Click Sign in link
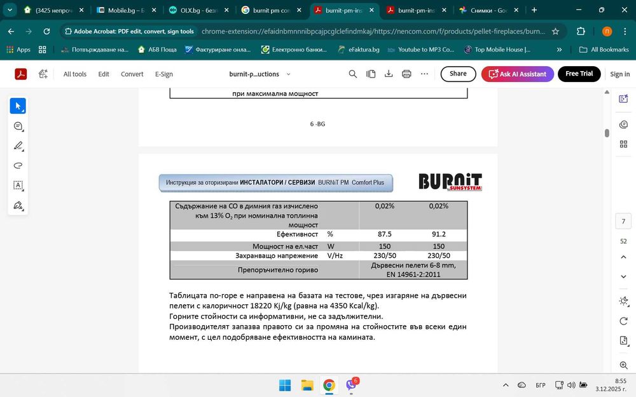This screenshot has width=636, height=397. tap(619, 74)
